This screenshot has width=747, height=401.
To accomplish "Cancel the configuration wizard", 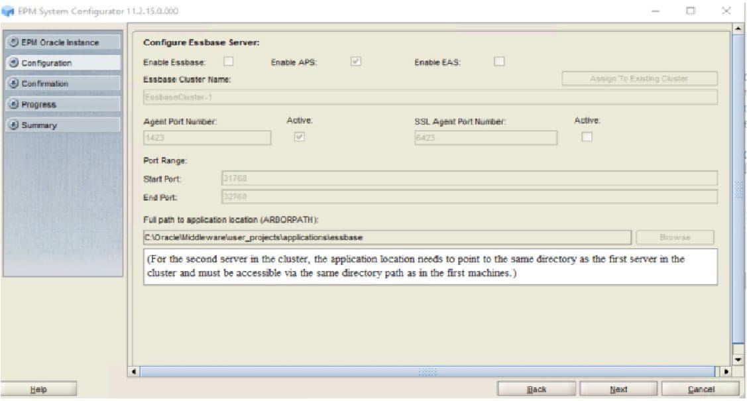I will point(701,389).
